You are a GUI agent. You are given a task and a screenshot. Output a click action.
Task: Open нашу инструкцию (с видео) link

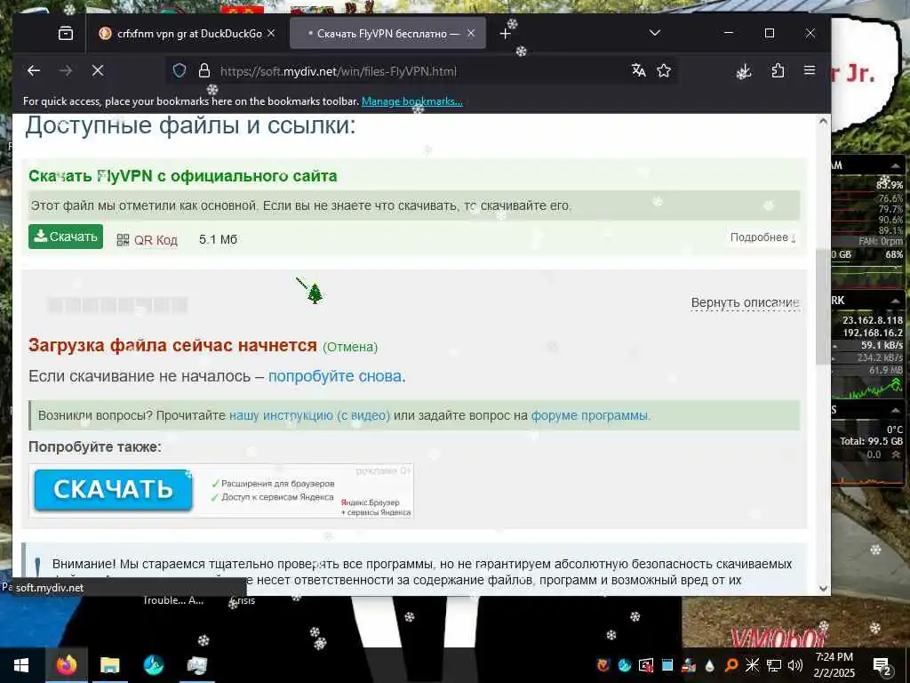tap(309, 415)
